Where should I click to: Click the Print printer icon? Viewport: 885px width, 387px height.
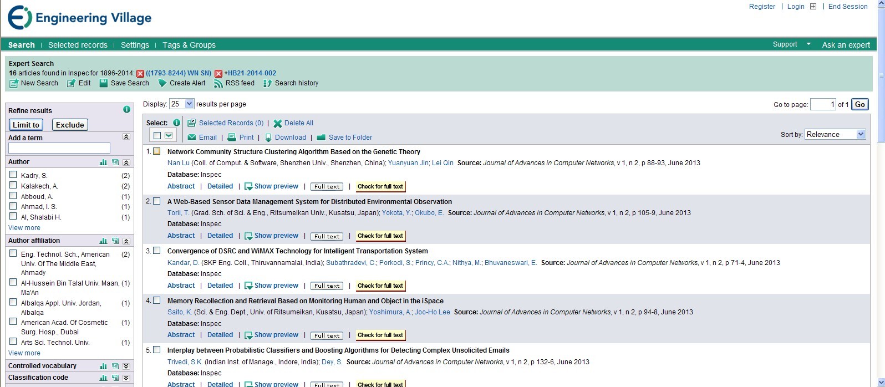coord(232,138)
